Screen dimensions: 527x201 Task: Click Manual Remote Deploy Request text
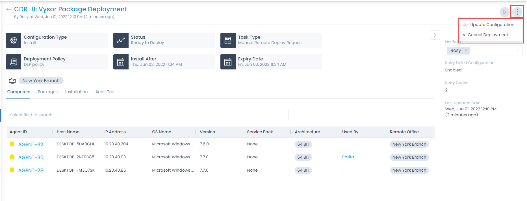coord(270,43)
